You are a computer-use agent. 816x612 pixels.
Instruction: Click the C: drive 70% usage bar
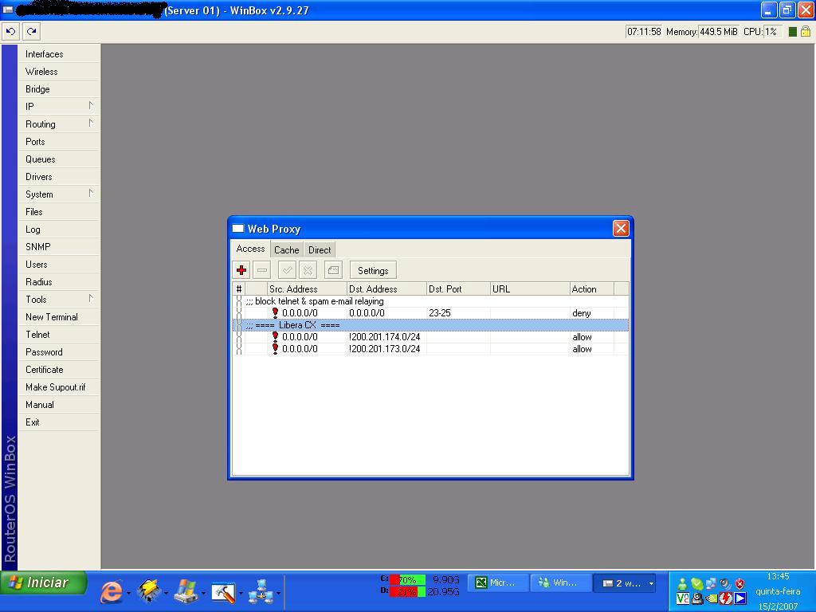[x=407, y=580]
